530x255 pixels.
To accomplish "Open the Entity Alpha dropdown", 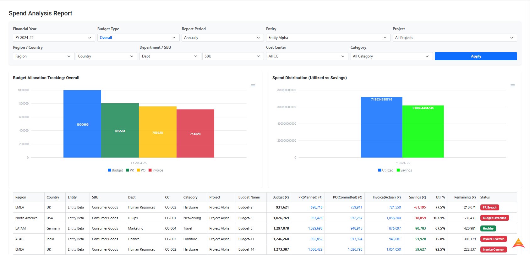I will tap(328, 38).
